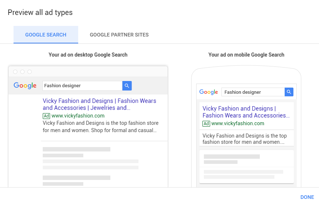The height and width of the screenshot is (204, 319).
Task: Click www.vickyfashion.com URL in mobile ad
Action: click(238, 124)
